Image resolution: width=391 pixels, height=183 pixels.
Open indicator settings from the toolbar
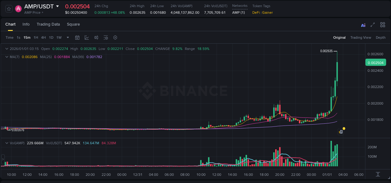click(106, 37)
